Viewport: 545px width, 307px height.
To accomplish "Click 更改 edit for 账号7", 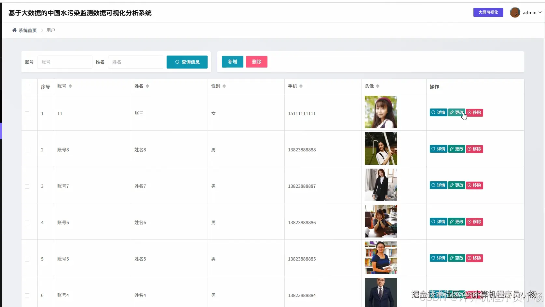I will click(456, 185).
